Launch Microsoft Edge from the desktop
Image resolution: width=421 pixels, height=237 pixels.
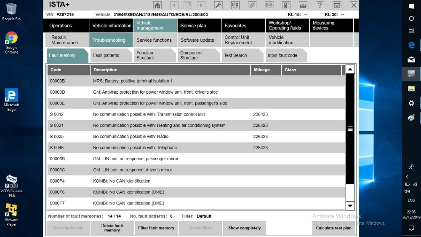11,100
